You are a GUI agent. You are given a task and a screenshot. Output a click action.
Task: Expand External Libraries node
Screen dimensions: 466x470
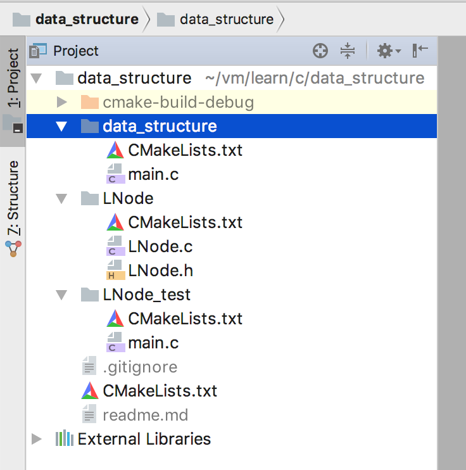(37, 439)
